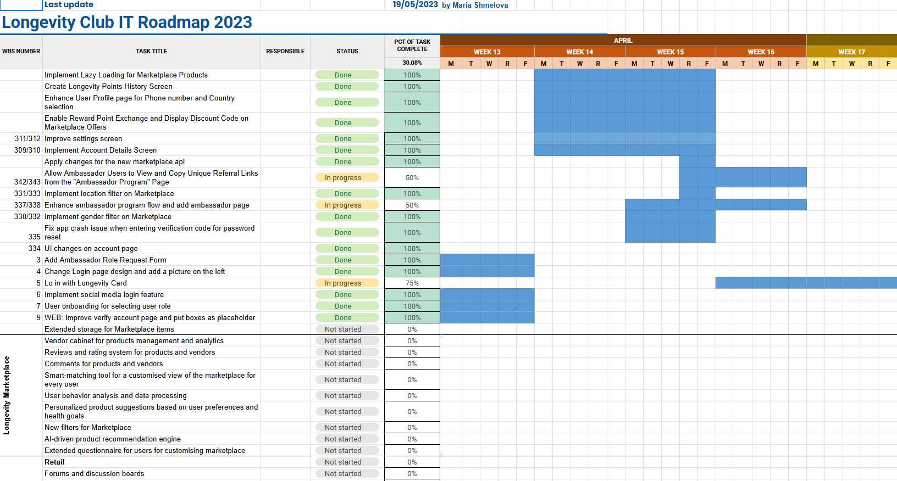Open status dropdown for 'Improve settings screen'
The width and height of the screenshot is (897, 481).
click(347, 139)
